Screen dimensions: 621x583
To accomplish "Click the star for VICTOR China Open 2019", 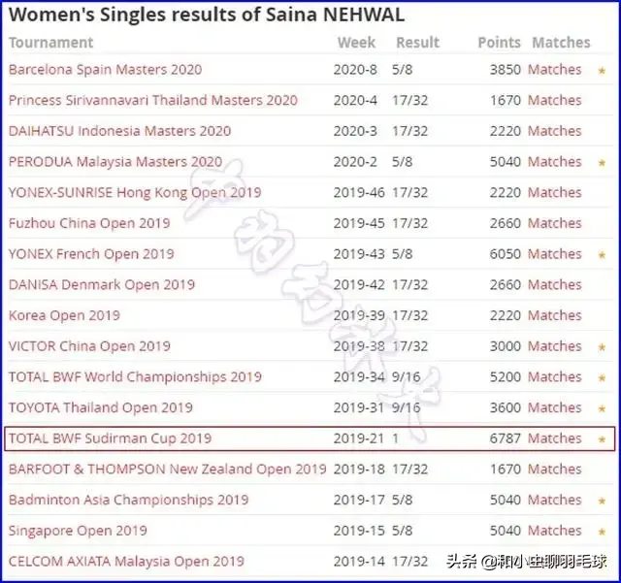I will click(x=602, y=347).
